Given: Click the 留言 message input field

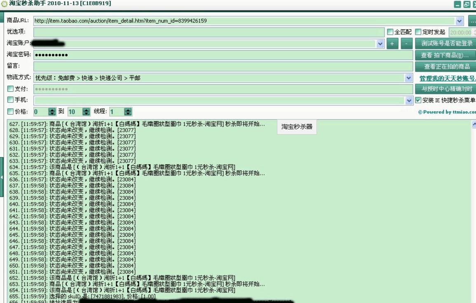Looking at the screenshot, I should click(x=223, y=66).
